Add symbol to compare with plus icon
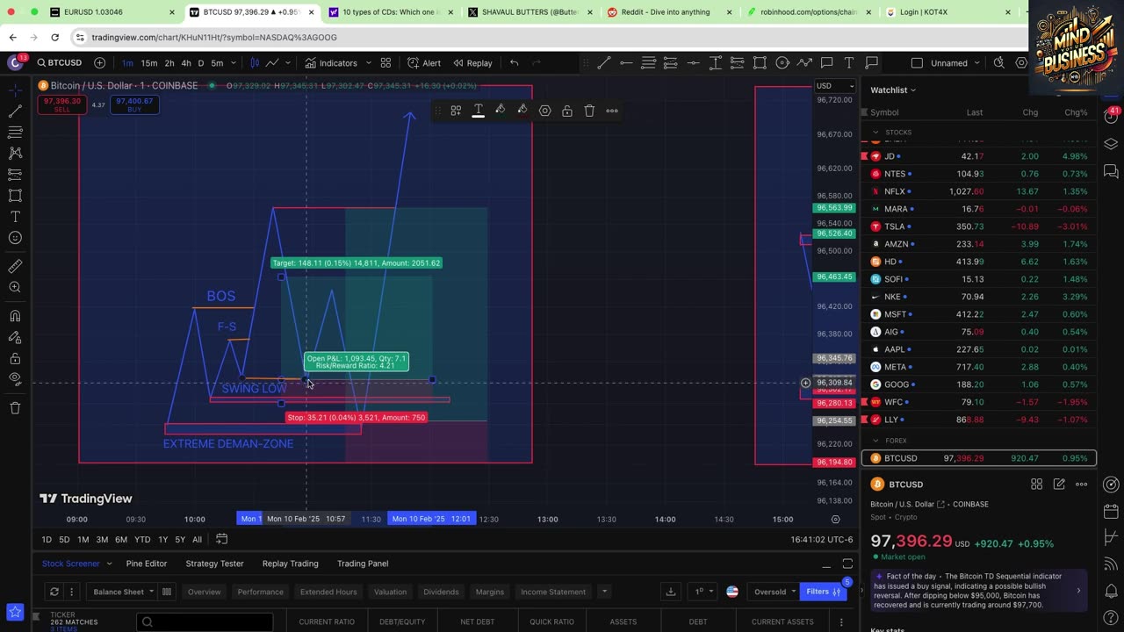 (99, 63)
